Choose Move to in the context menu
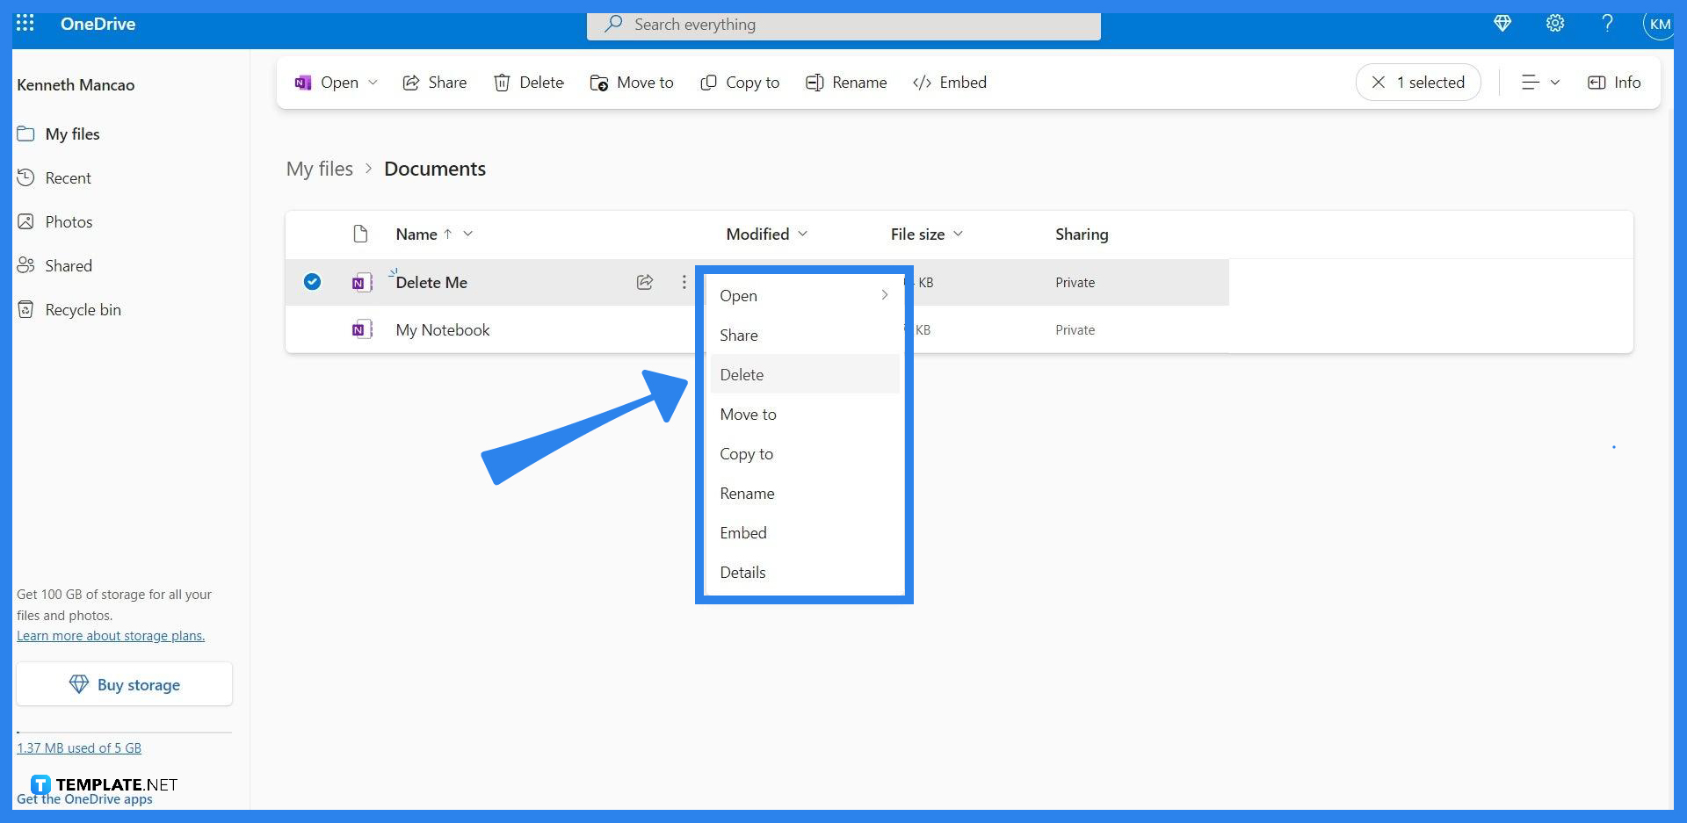The image size is (1687, 823). (748, 414)
